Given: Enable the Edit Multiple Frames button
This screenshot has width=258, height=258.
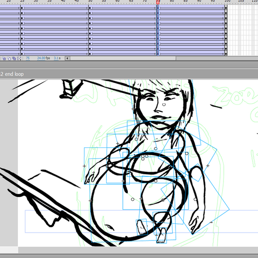Looking at the screenshot, I should [x=14, y=58].
